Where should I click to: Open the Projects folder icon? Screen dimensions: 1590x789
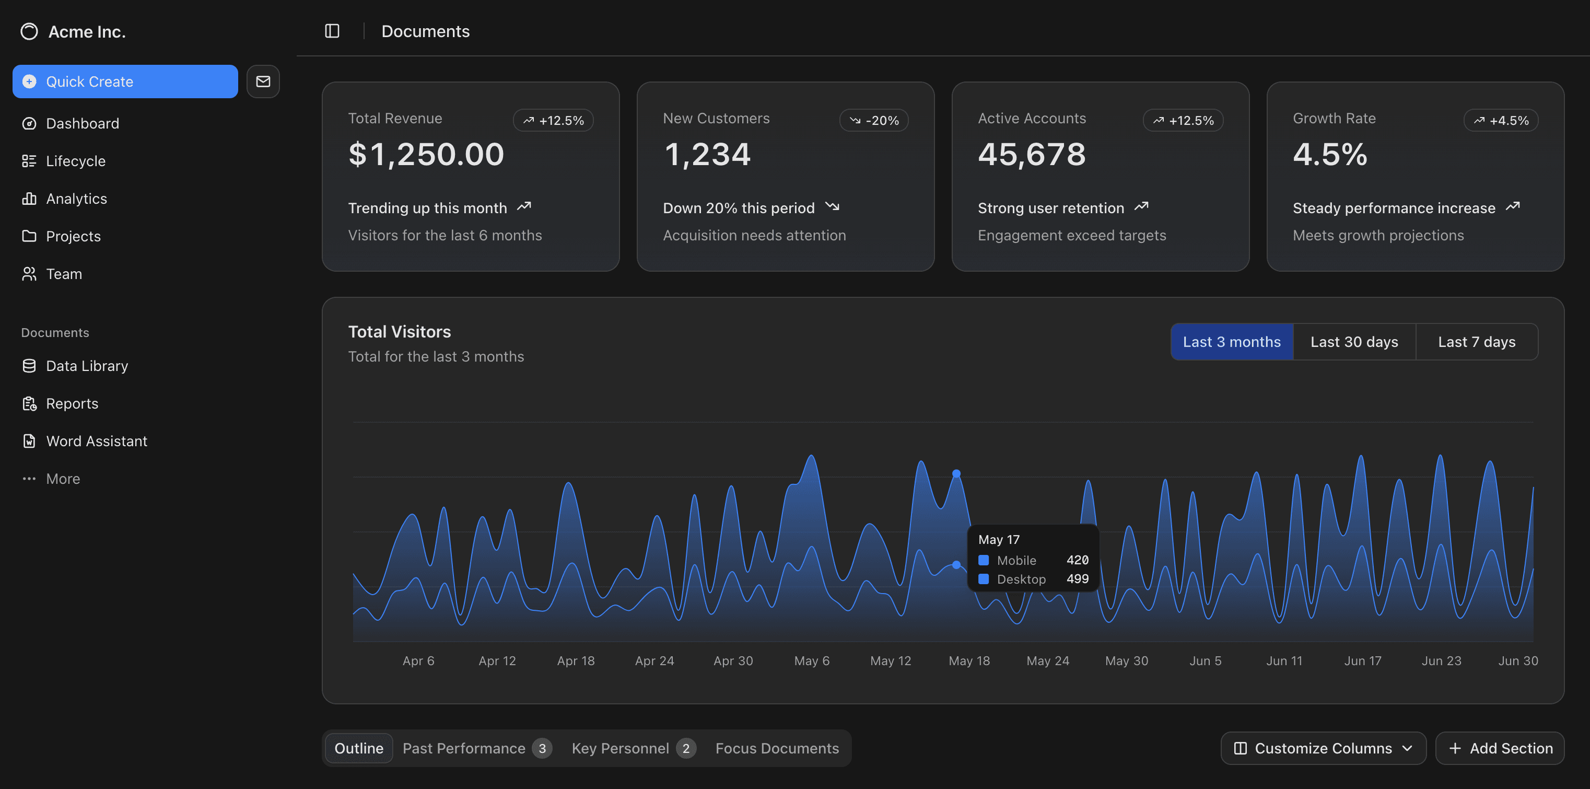(x=29, y=236)
